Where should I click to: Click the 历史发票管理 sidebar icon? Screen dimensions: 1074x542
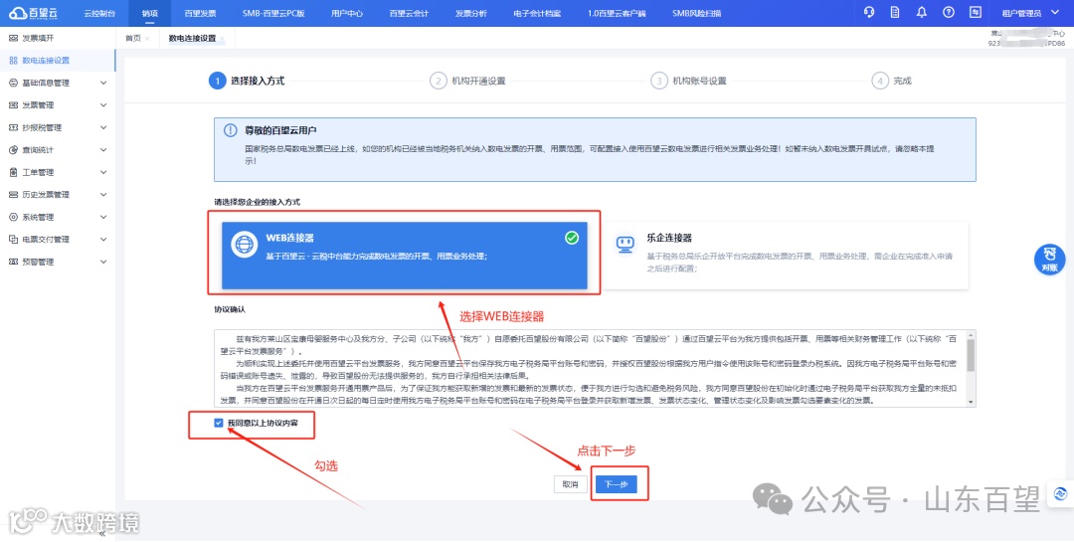tap(14, 195)
